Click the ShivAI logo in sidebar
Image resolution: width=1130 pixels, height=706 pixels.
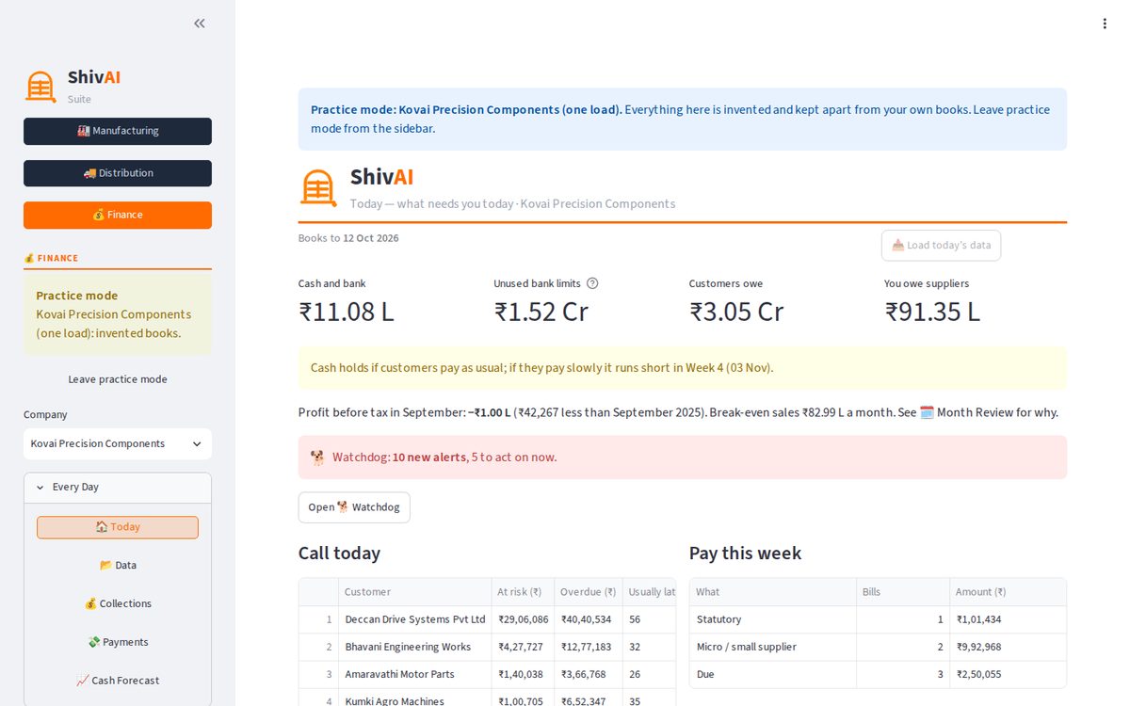[40, 87]
